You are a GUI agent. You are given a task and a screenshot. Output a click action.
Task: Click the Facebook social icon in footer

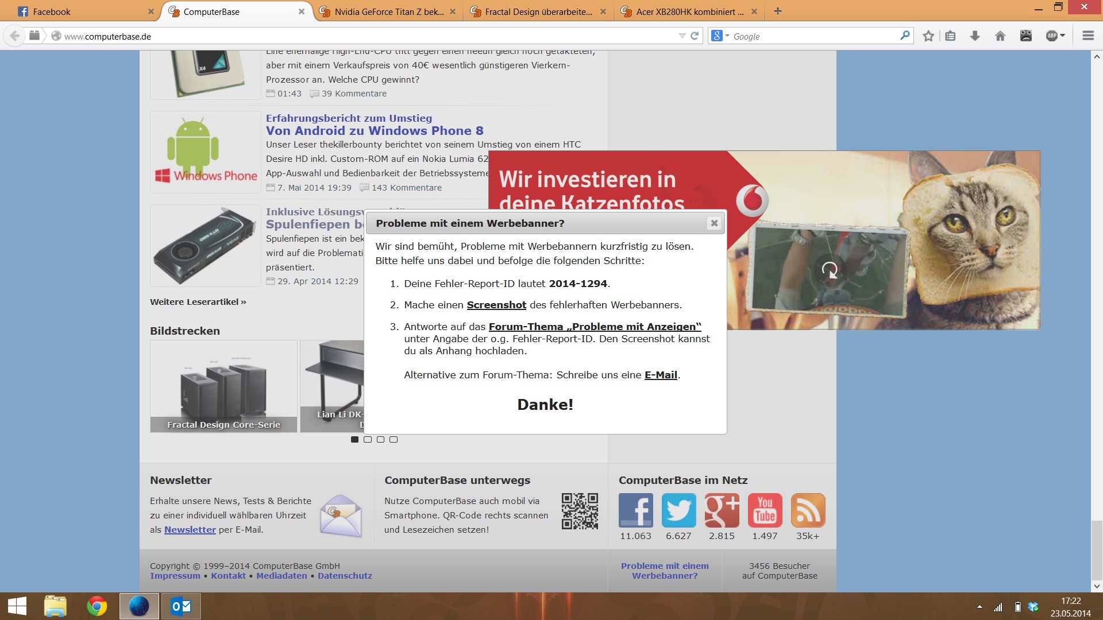pyautogui.click(x=635, y=510)
